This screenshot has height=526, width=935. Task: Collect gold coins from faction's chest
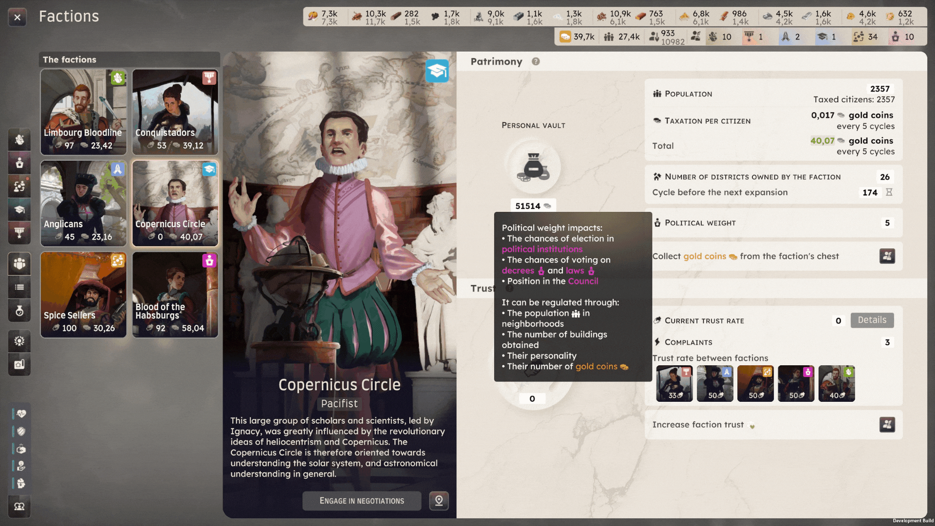click(887, 256)
